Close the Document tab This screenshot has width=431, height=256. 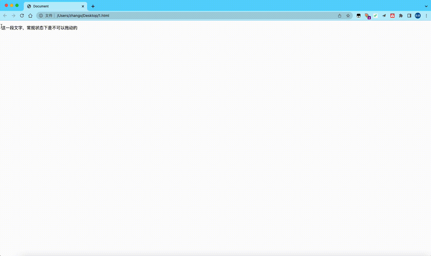tap(83, 6)
